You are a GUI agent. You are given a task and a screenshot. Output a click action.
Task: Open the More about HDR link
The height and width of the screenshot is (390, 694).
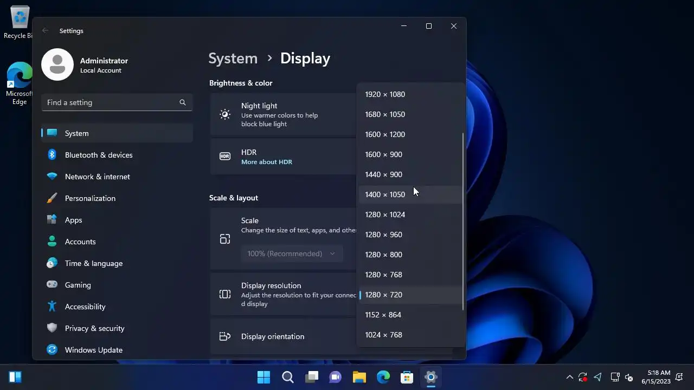coord(267,162)
